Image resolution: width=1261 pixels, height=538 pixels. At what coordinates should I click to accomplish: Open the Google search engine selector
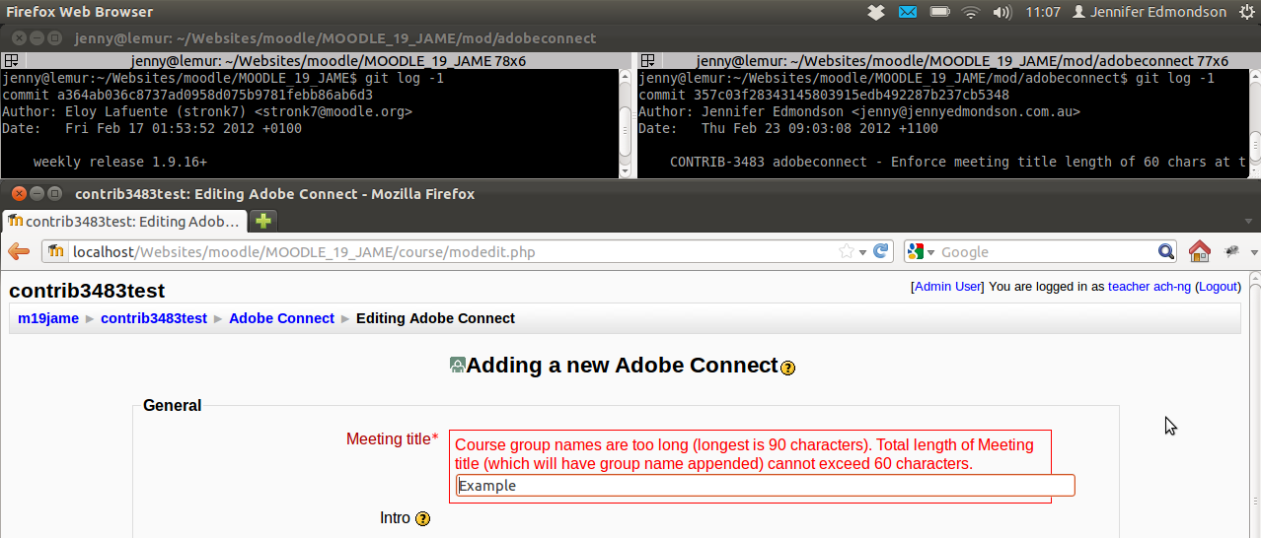(920, 251)
